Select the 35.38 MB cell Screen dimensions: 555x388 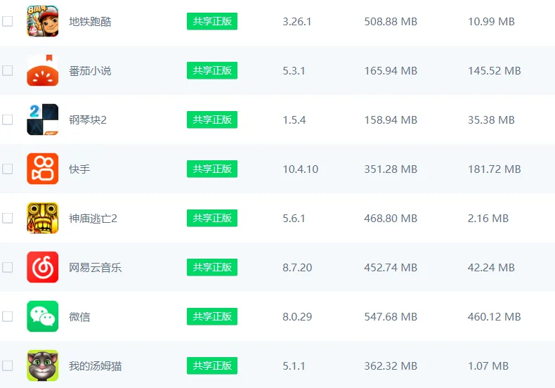(x=491, y=120)
